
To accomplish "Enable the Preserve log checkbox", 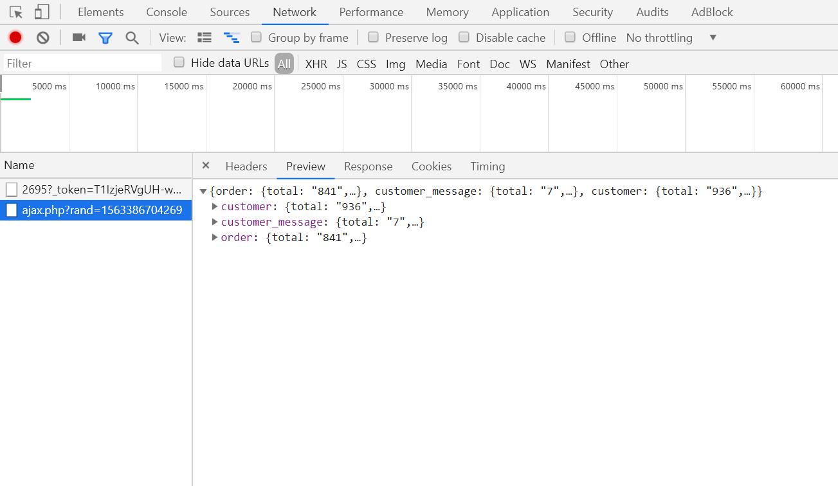I will click(373, 37).
